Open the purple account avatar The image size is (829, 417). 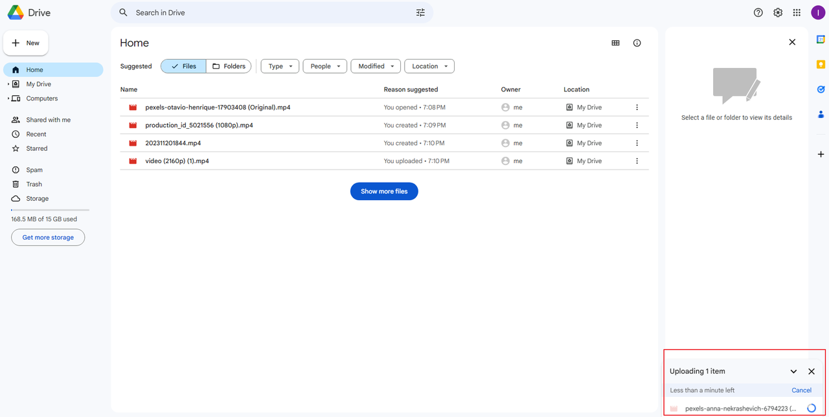click(817, 12)
